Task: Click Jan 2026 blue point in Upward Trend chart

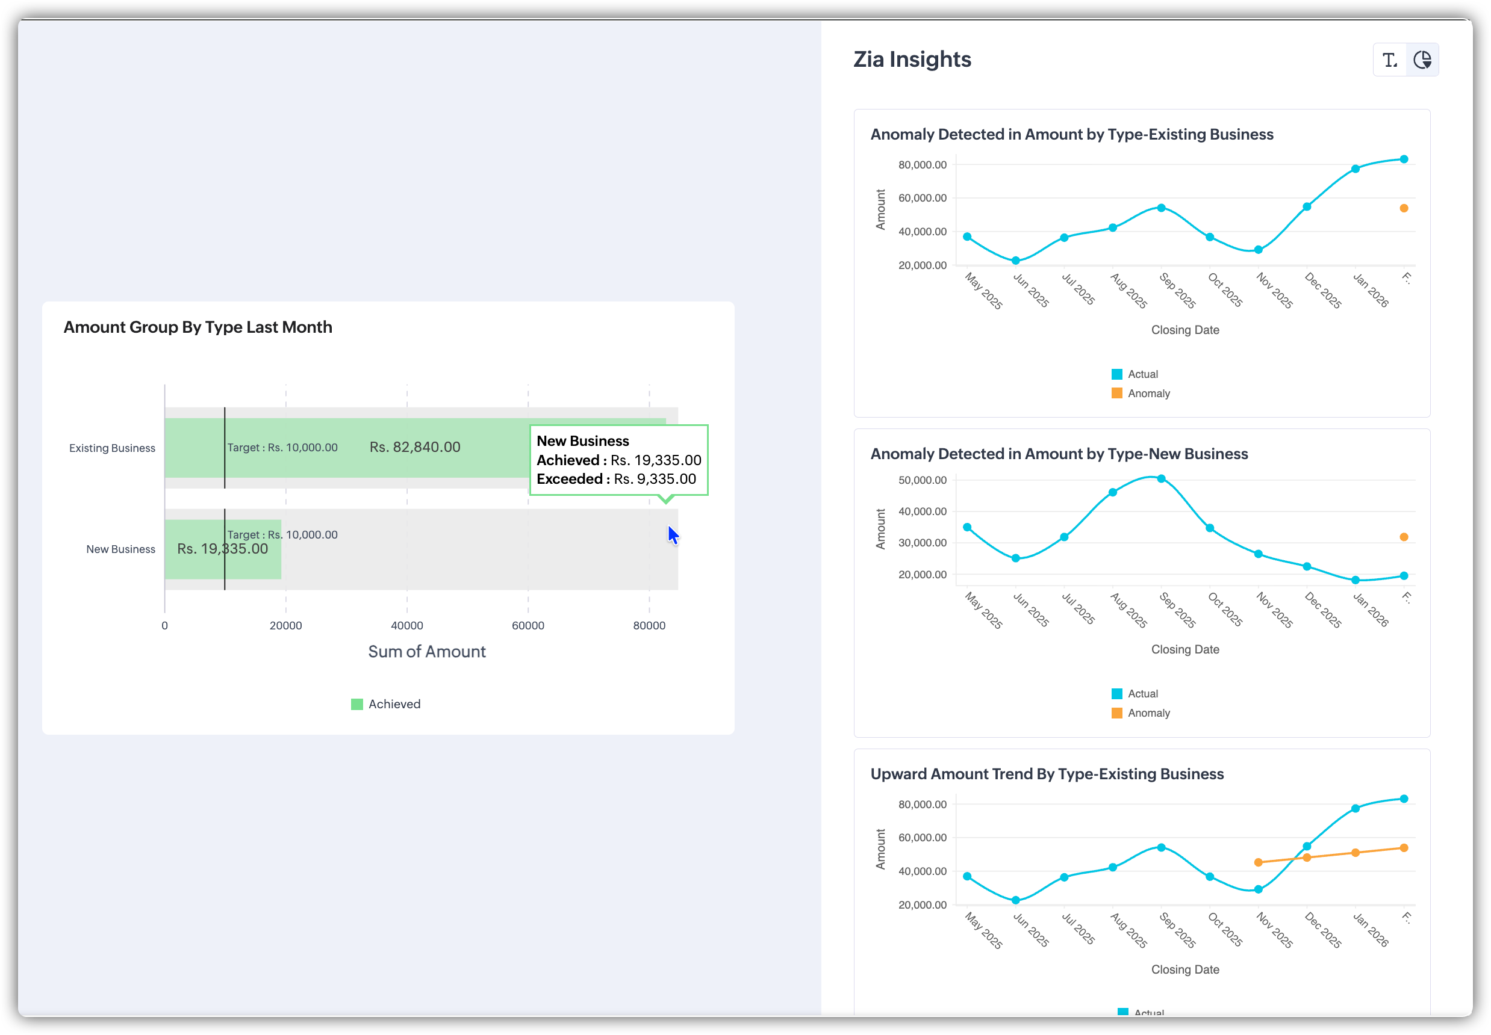Action: point(1356,809)
